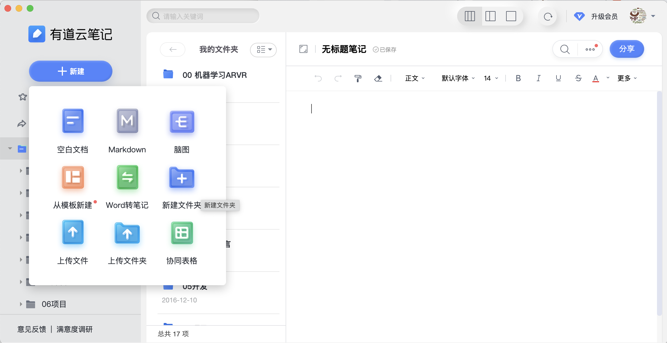667x343 pixels.
Task: Open 默认字体 font family dropdown
Action: point(458,78)
